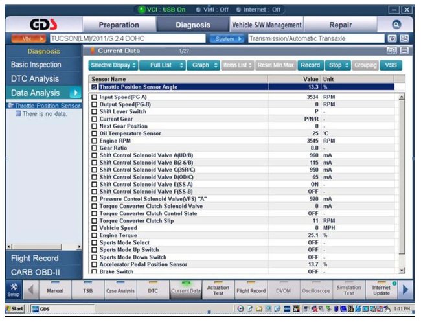Open the Items List dropdown
Viewport: 421px width, 322px height.
pyautogui.click(x=237, y=65)
